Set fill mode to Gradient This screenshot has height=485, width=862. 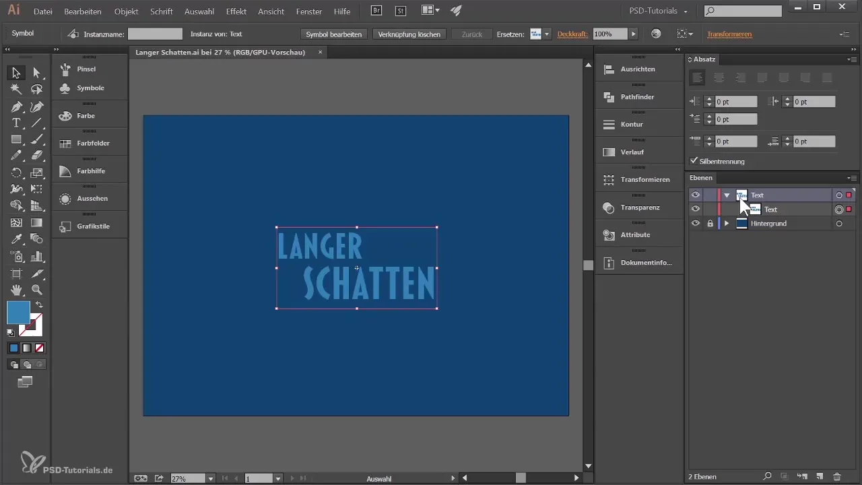pyautogui.click(x=26, y=348)
